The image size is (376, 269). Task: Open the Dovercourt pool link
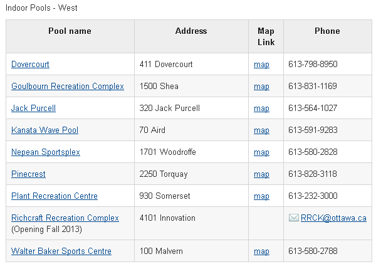pos(30,65)
